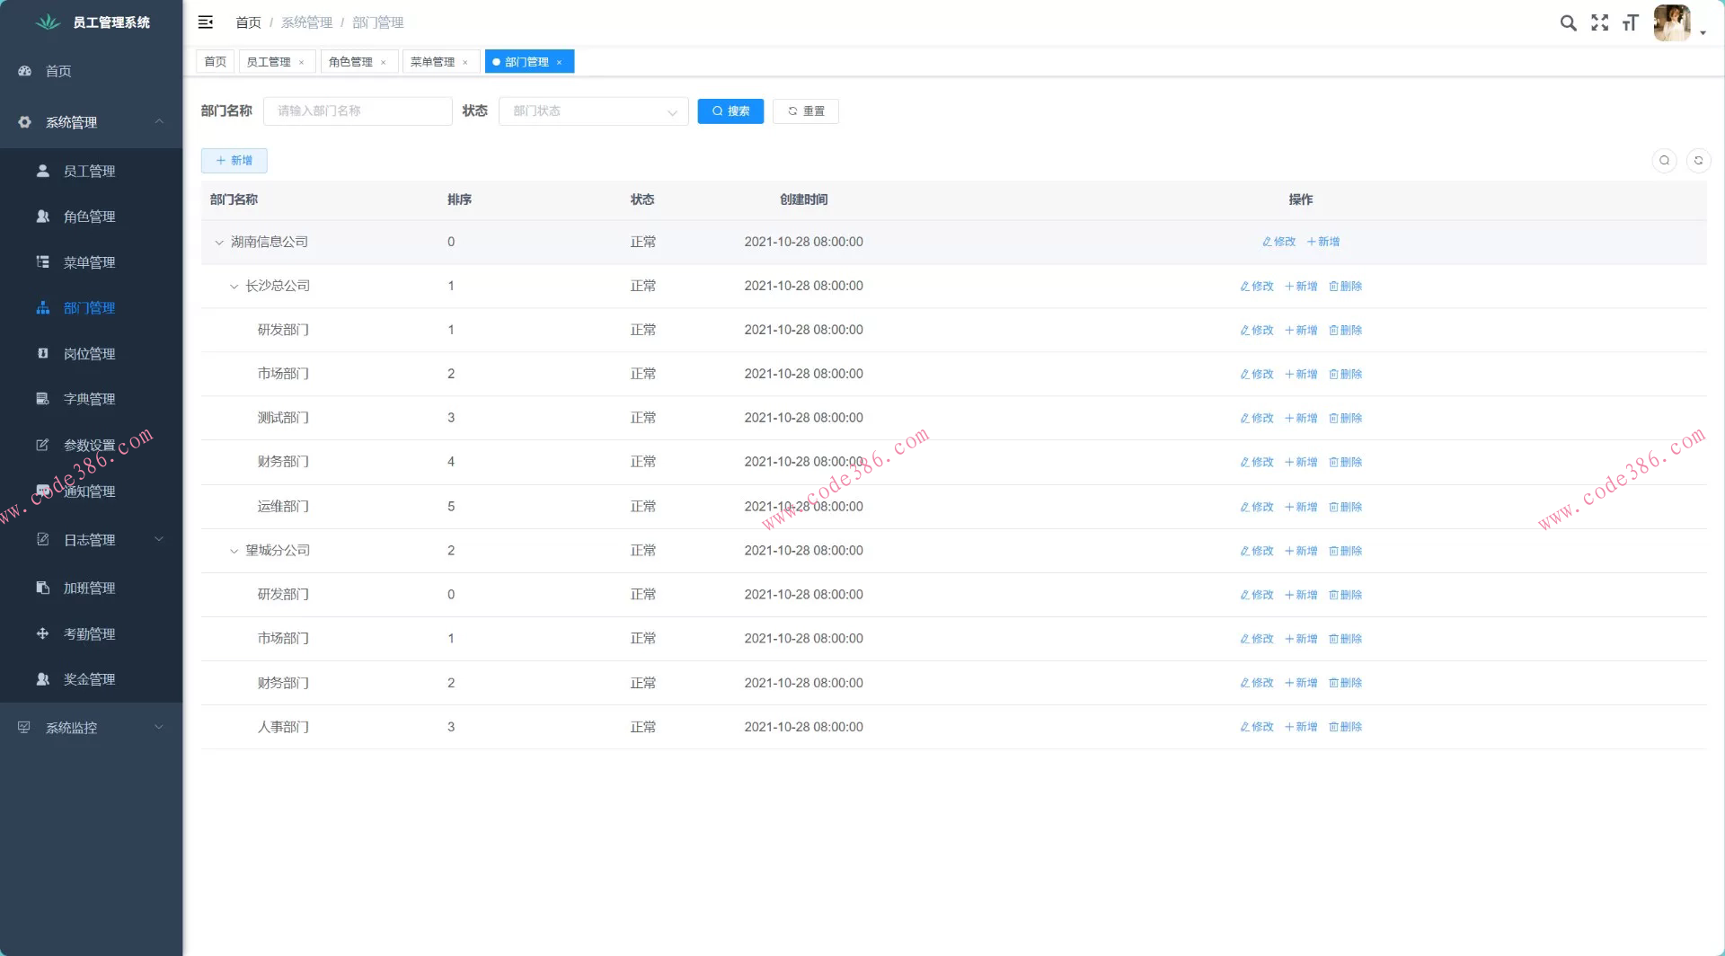
Task: Click the 新增 button above the table
Action: [234, 161]
